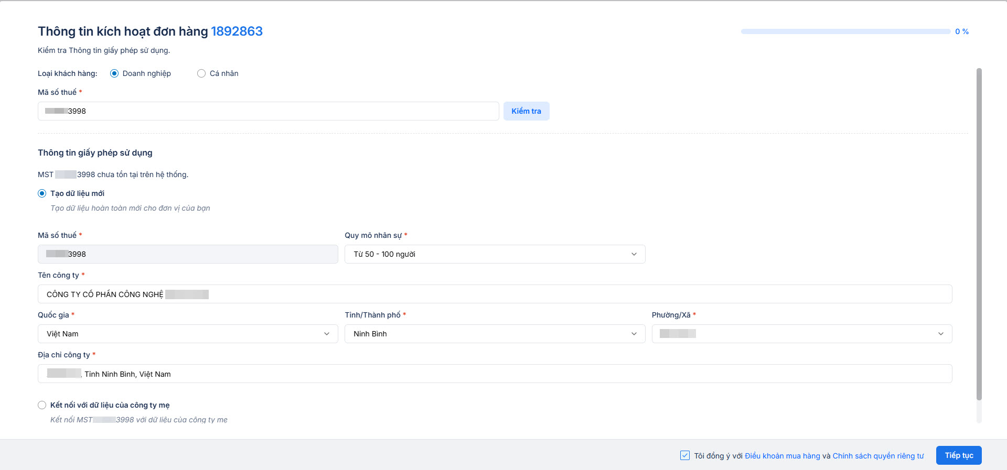
Task: Click the Phường/Xã chevron arrow
Action: [941, 334]
